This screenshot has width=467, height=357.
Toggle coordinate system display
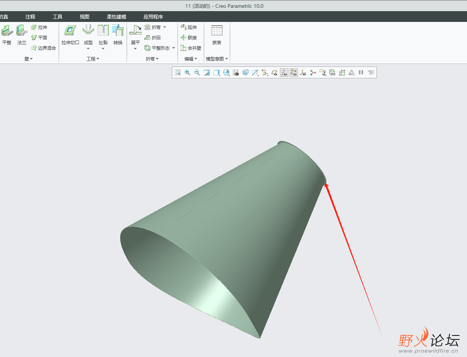pos(303,72)
